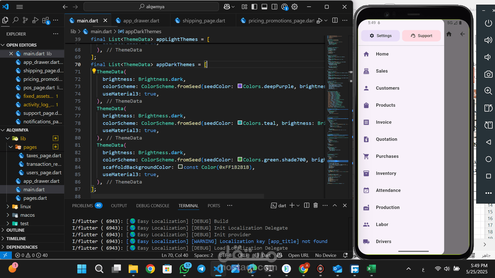Toggle primary side bar visibility
The width and height of the screenshot is (495, 278).
coord(254,7)
